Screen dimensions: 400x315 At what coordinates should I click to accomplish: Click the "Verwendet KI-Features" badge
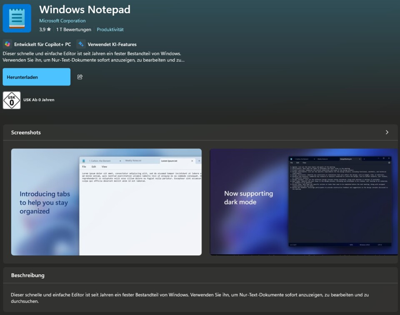click(x=109, y=44)
